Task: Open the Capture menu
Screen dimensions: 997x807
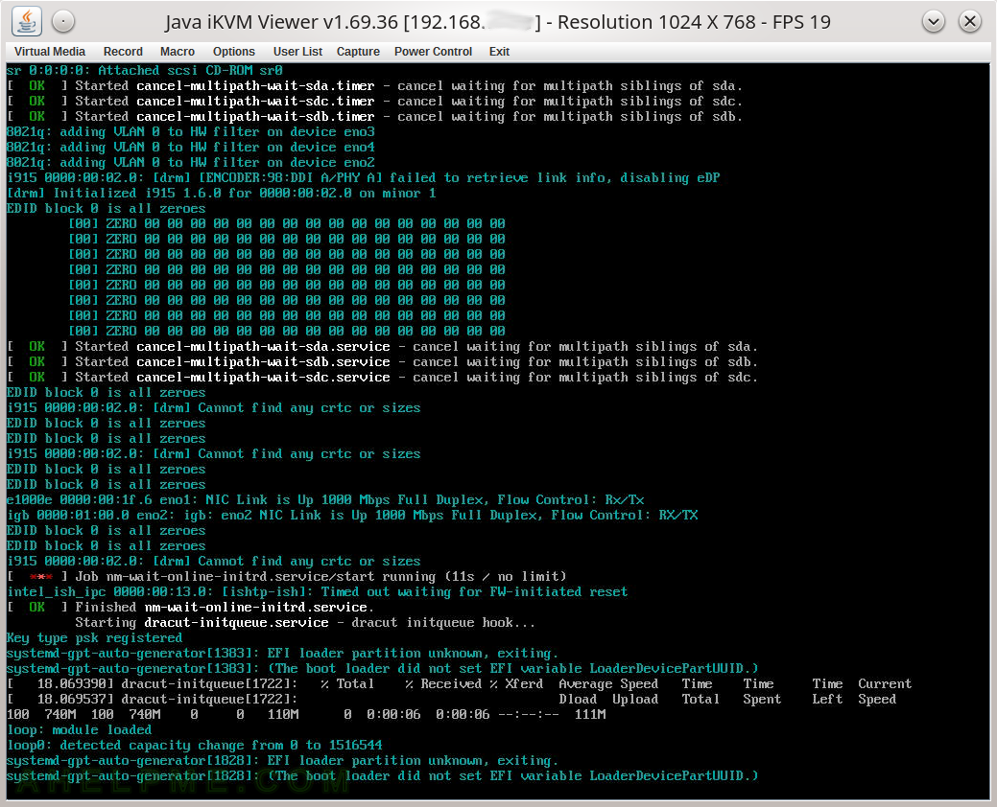Action: 358,52
